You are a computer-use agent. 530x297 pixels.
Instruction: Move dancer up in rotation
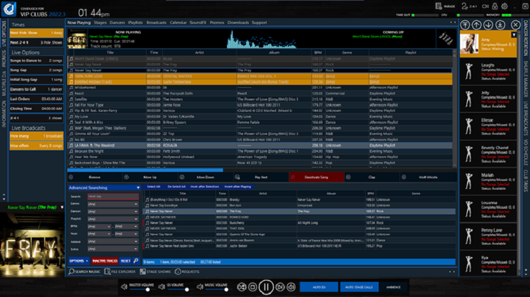[477, 25]
